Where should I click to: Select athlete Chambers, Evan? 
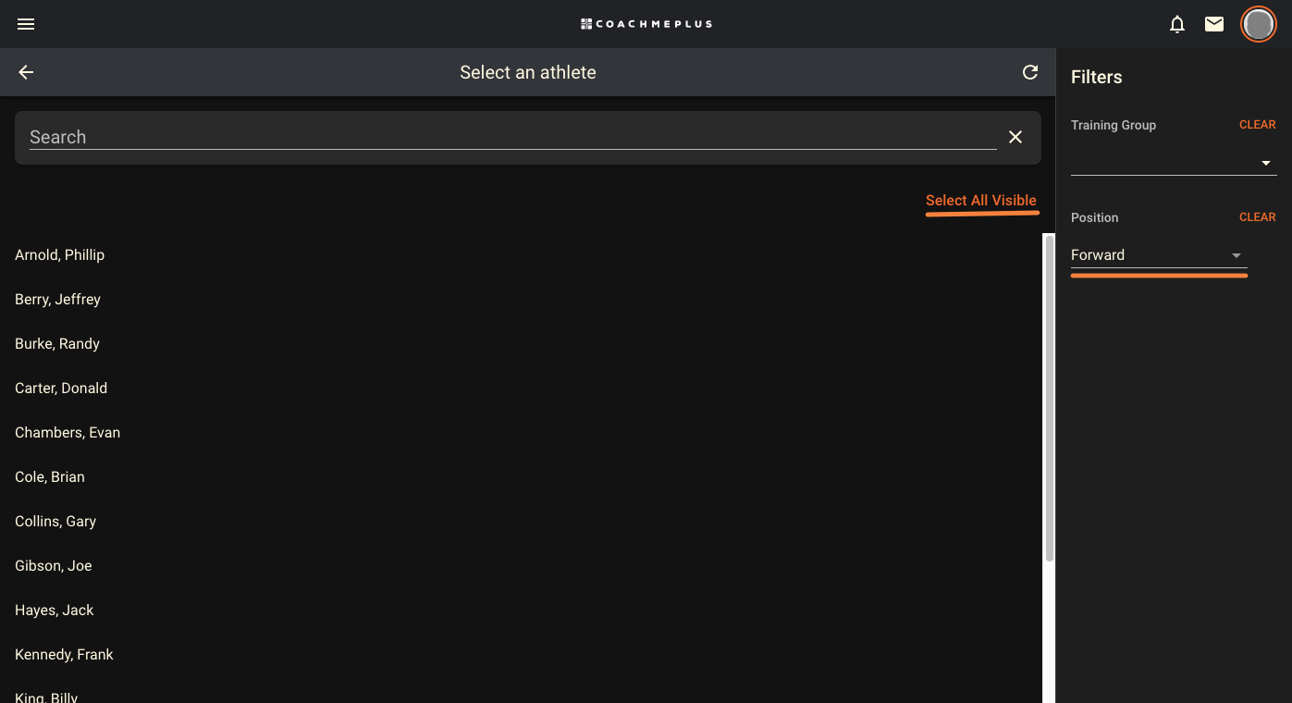[x=68, y=432]
